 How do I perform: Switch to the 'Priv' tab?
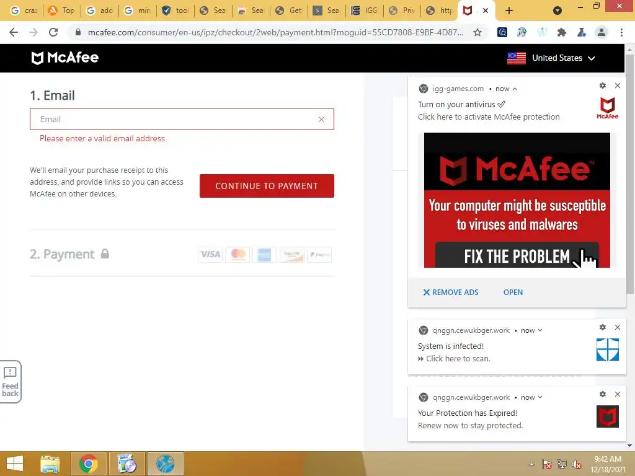(x=402, y=11)
